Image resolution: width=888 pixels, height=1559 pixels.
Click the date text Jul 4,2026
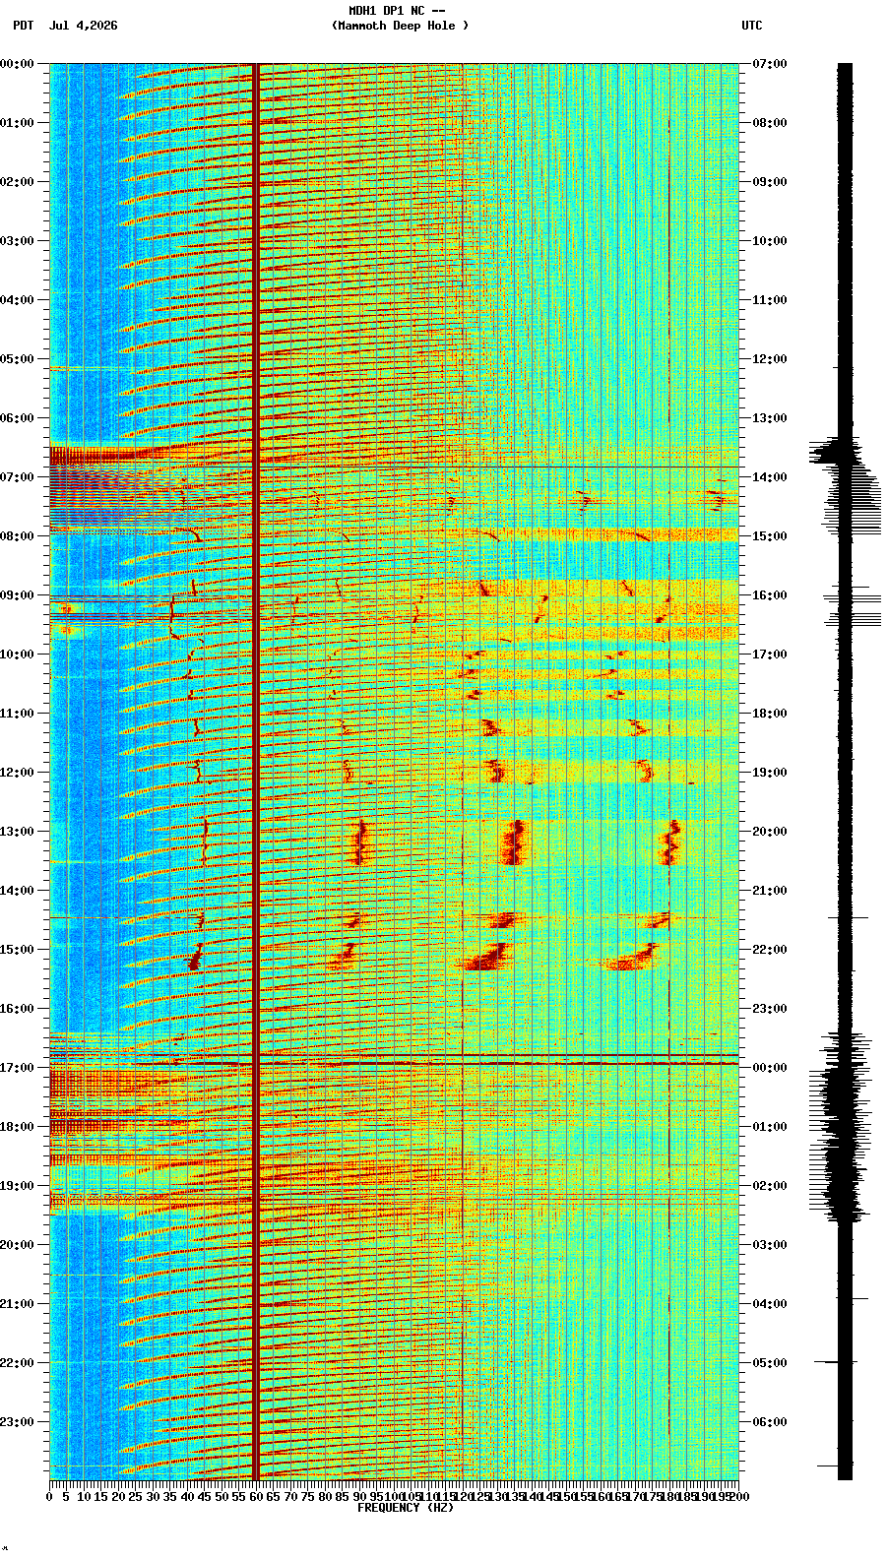[x=83, y=26]
